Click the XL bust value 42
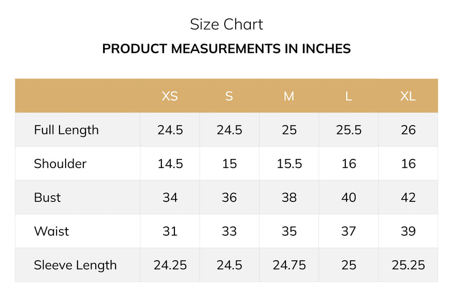The image size is (453, 302). pos(408,197)
